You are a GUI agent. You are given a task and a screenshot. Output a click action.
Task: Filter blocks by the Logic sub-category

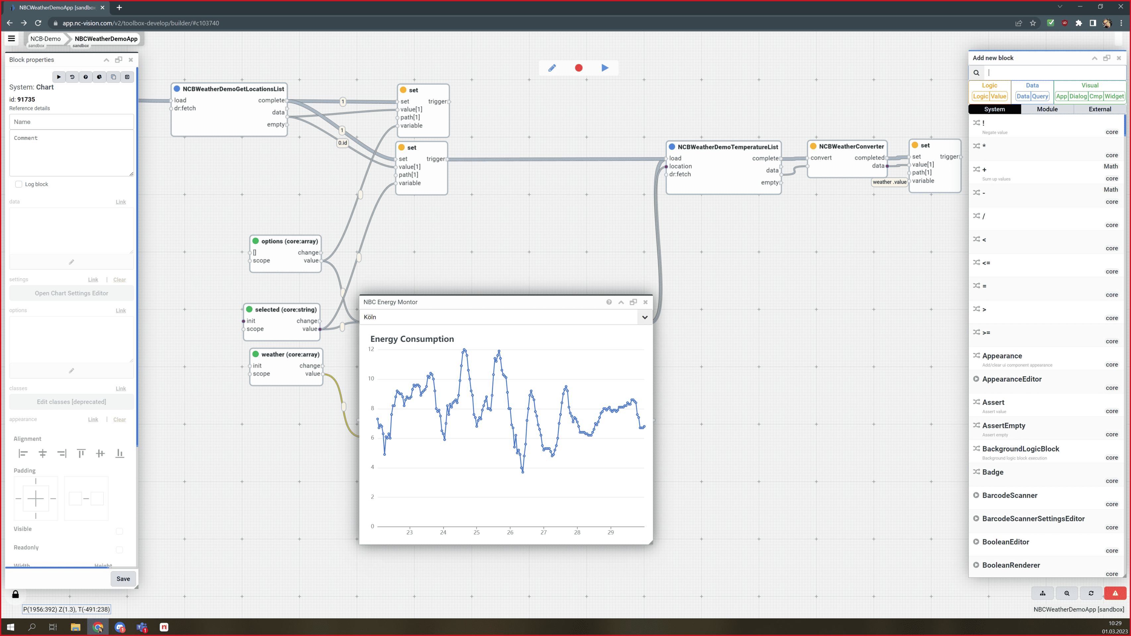pos(981,96)
